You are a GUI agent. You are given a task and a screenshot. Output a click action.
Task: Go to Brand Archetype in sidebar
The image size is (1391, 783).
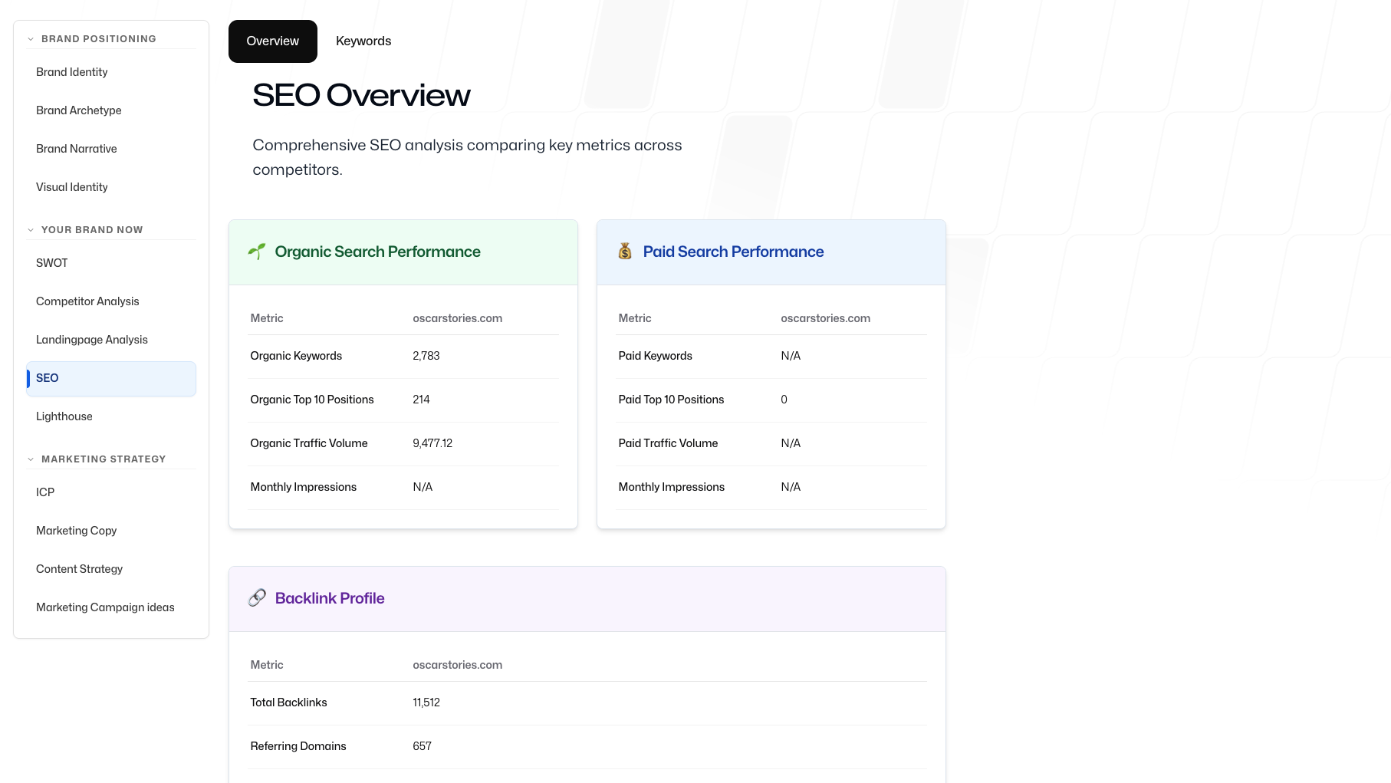tap(79, 110)
